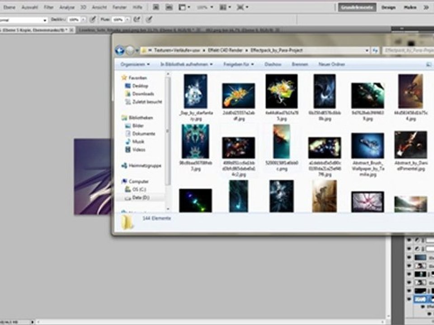Screen dimensions: 434x325
Task: Open the Hilfe menu
Action: pyautogui.click(x=137, y=8)
